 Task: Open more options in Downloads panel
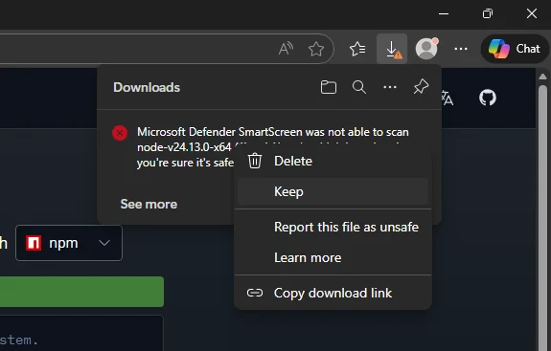pos(390,87)
